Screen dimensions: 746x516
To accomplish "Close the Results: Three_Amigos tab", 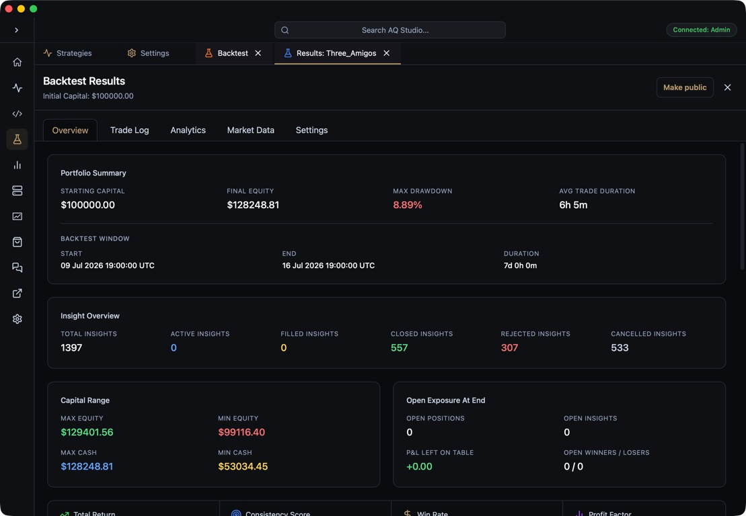I will 386,53.
